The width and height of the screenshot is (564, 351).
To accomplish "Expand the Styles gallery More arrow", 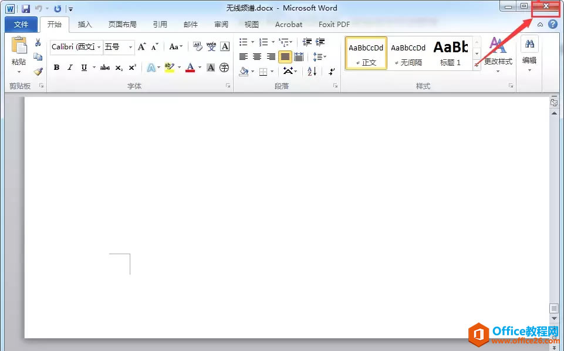I will 477,65.
